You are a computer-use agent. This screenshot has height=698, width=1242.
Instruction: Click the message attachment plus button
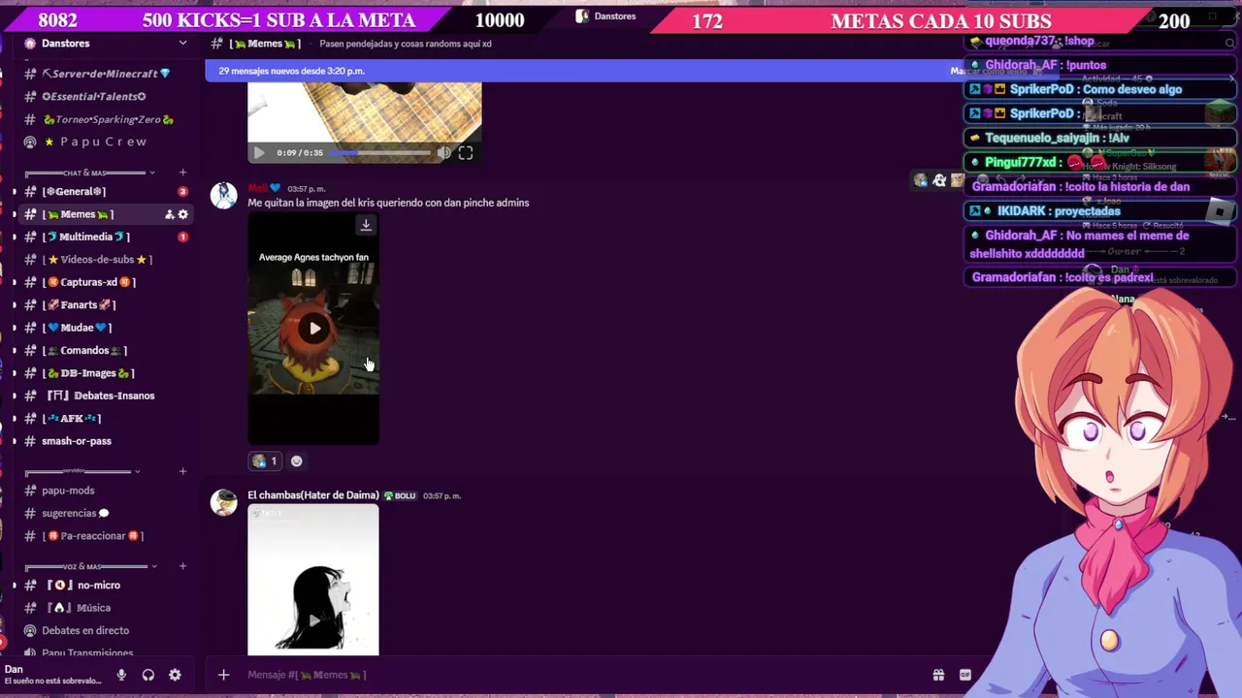click(x=223, y=675)
